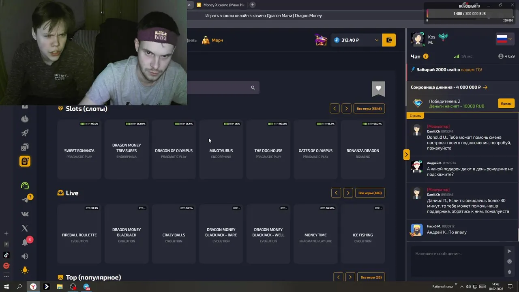The width and height of the screenshot is (519, 292).
Task: Open notifications bell with 3 badge
Action: 25,242
